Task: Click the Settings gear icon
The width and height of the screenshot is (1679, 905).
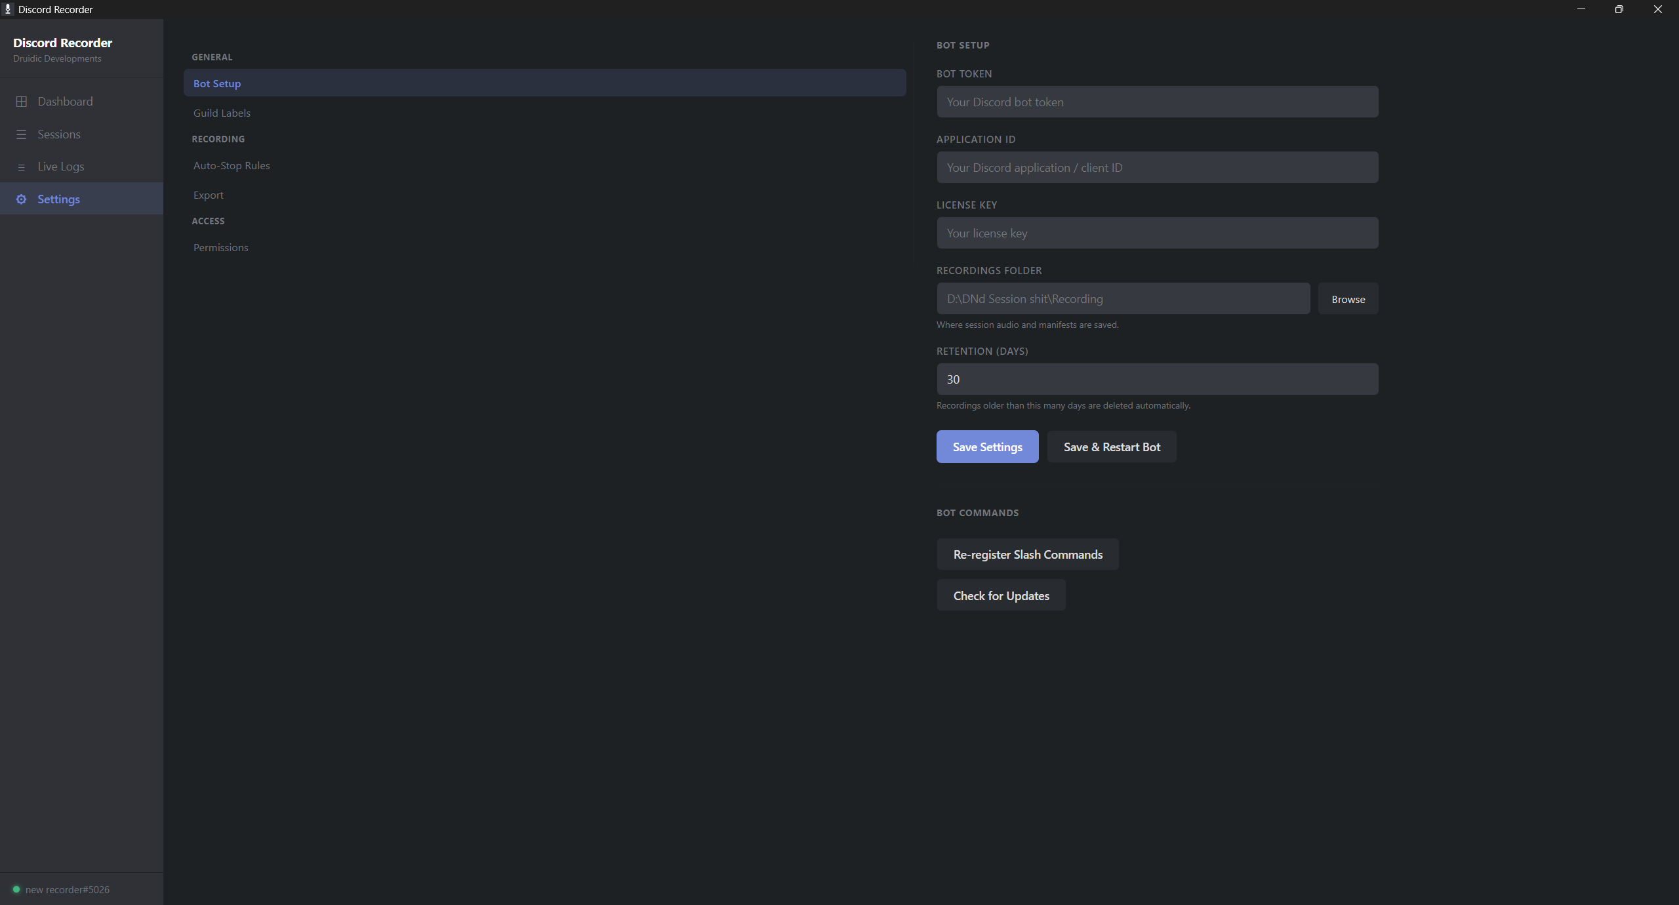Action: tap(22, 199)
